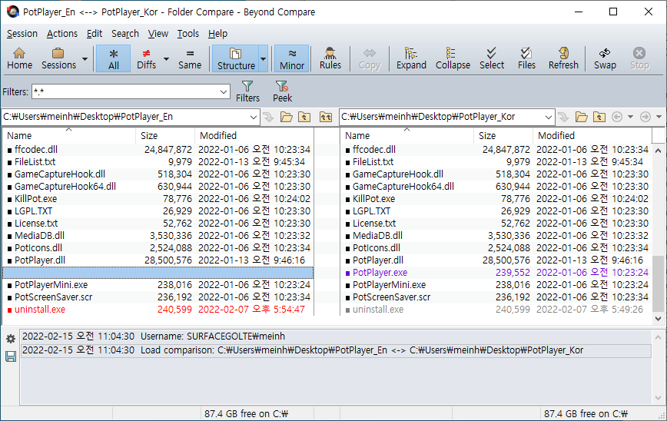Image resolution: width=667 pixels, height=421 pixels.
Task: Open the View menu
Action: point(158,34)
